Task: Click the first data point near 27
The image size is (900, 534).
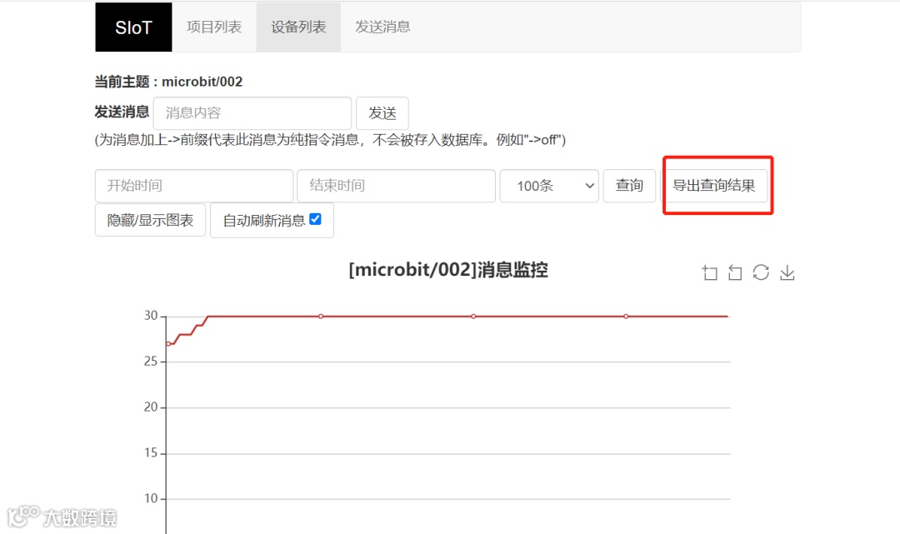Action: [x=168, y=343]
